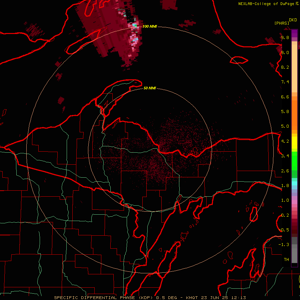The height and width of the screenshot is (300, 300).
Task: Click the 5.8 value on color scale
Action: (x=285, y=112)
